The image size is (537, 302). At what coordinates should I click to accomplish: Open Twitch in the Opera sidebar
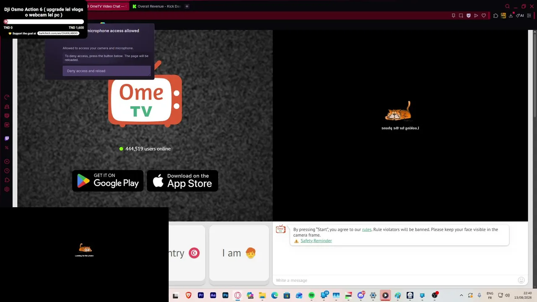tap(7, 138)
